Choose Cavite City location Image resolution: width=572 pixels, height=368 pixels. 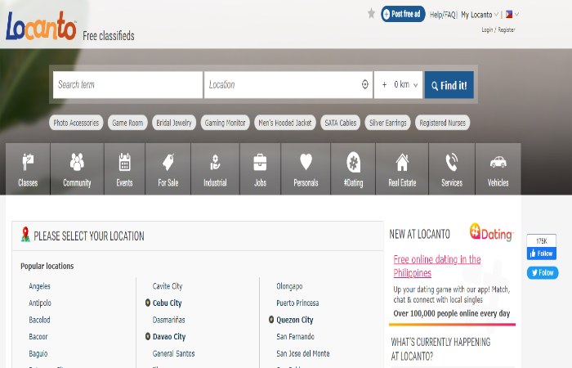pyautogui.click(x=168, y=286)
